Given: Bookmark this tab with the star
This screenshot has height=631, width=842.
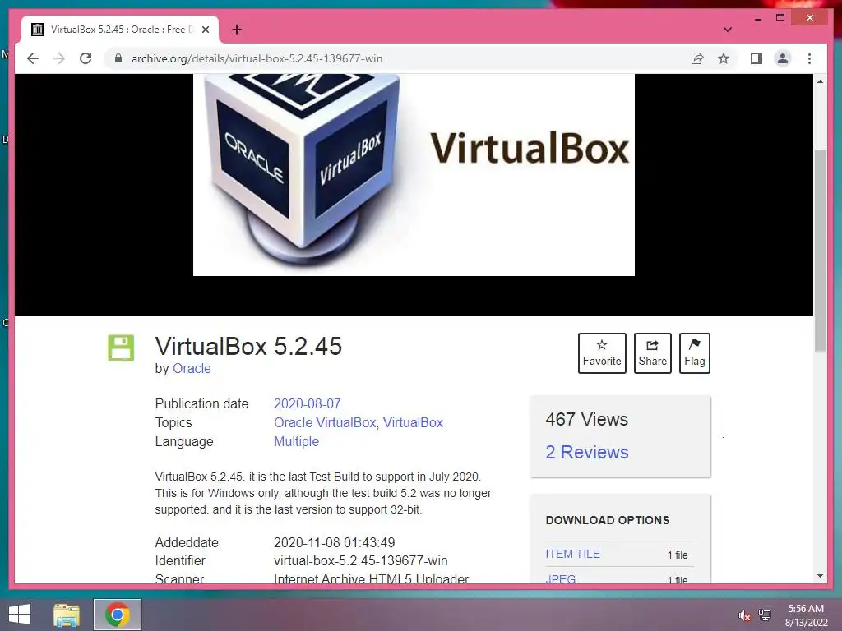Looking at the screenshot, I should click(724, 58).
